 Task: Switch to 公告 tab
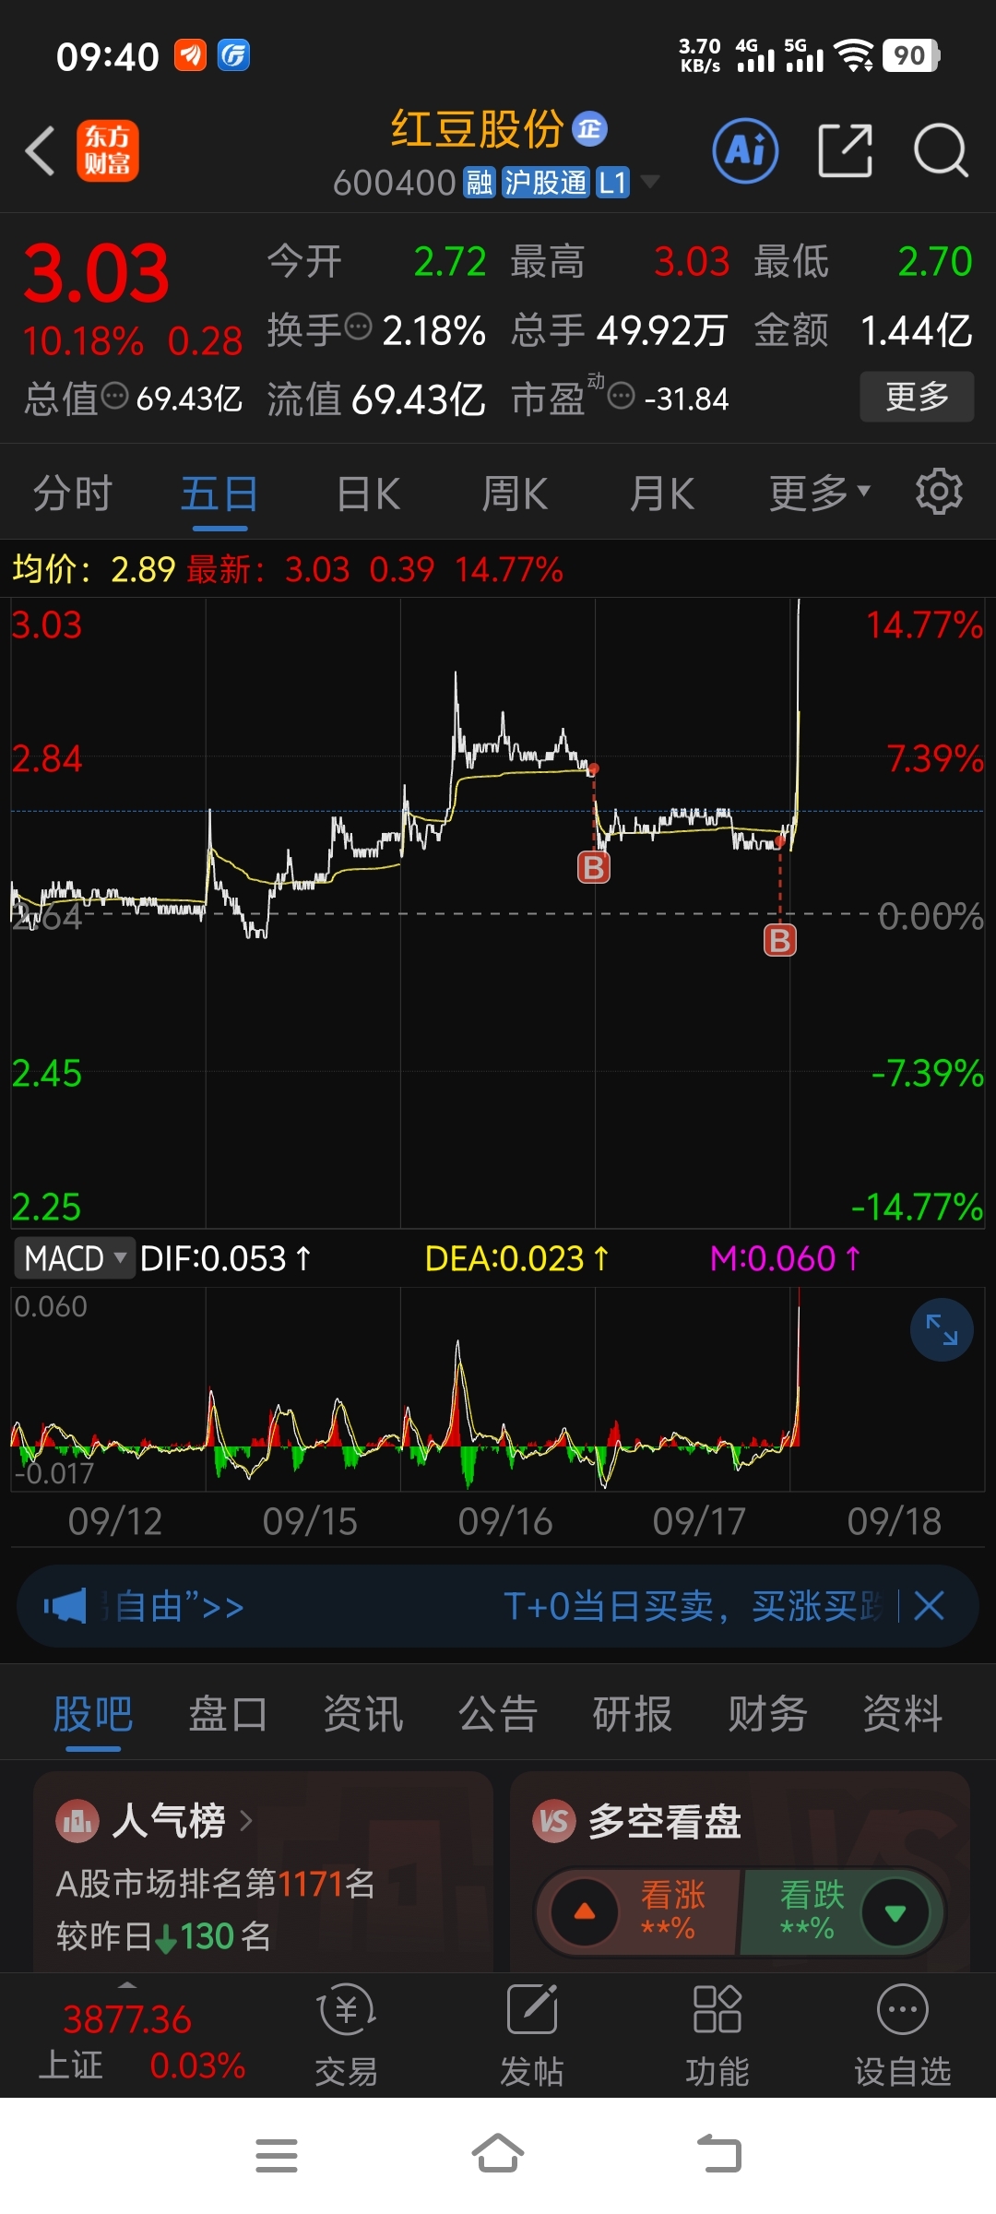(x=498, y=1715)
